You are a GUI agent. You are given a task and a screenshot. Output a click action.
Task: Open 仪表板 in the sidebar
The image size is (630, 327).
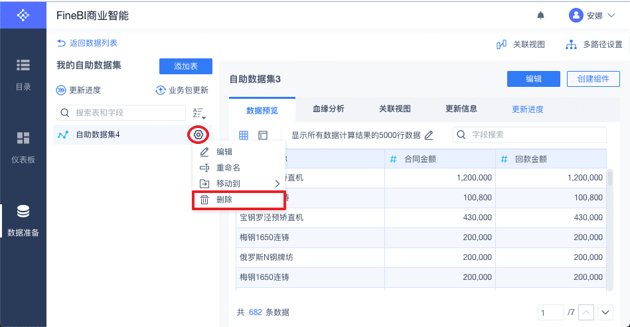[23, 148]
